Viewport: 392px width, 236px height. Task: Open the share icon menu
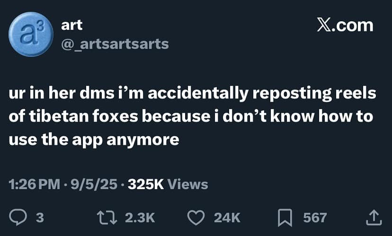pyautogui.click(x=374, y=217)
